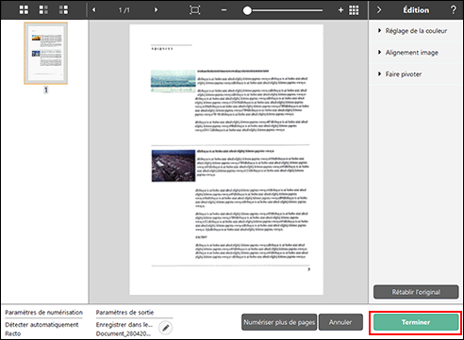Select the third thumbnail layout icon
This screenshot has height=340, width=464.
[63, 10]
